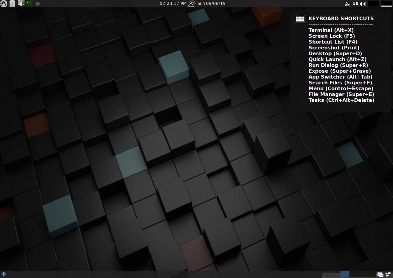393x278 pixels.
Task: Switch to the fourth workspace in pager
Action: tap(372, 274)
